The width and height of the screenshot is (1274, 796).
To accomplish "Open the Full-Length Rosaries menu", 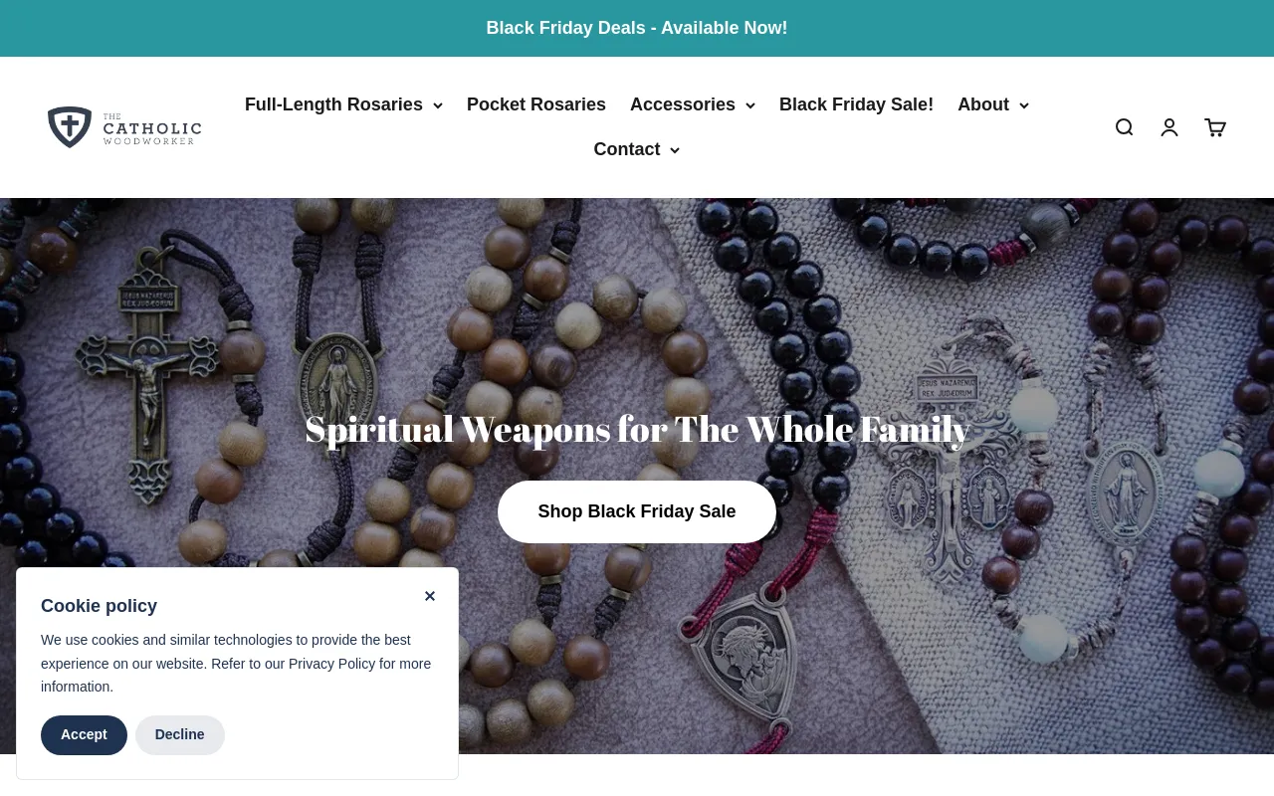I will (x=333, y=104).
